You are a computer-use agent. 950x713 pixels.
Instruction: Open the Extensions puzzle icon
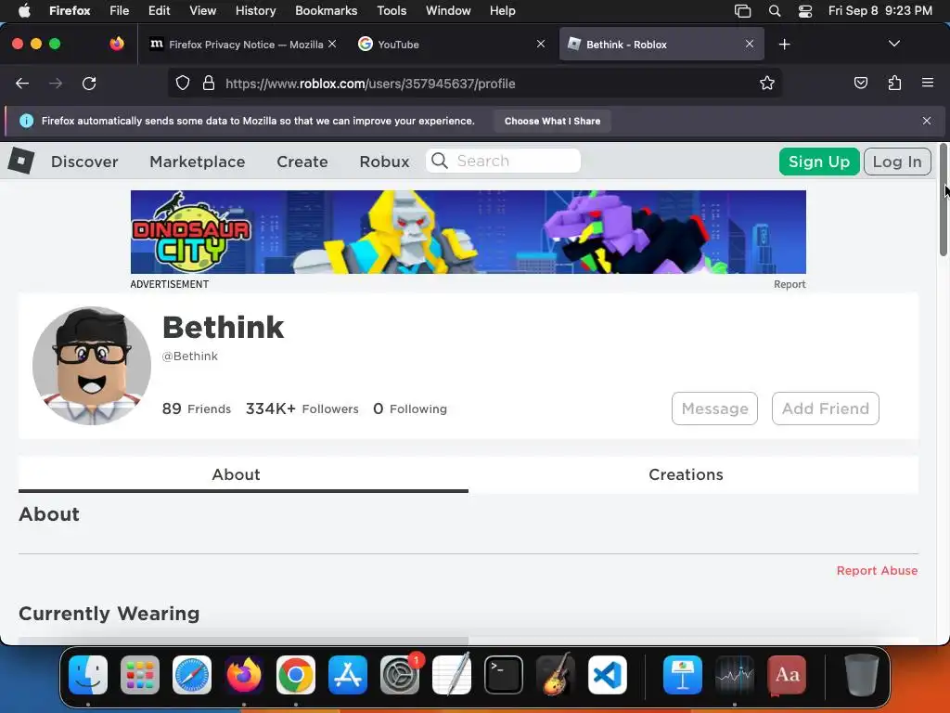(x=894, y=83)
